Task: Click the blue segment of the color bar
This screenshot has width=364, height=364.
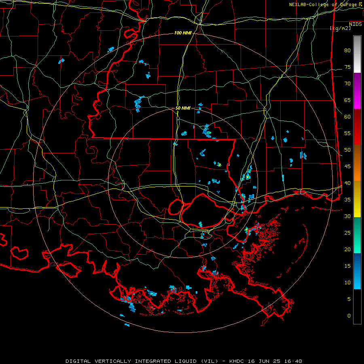Action: click(357, 271)
